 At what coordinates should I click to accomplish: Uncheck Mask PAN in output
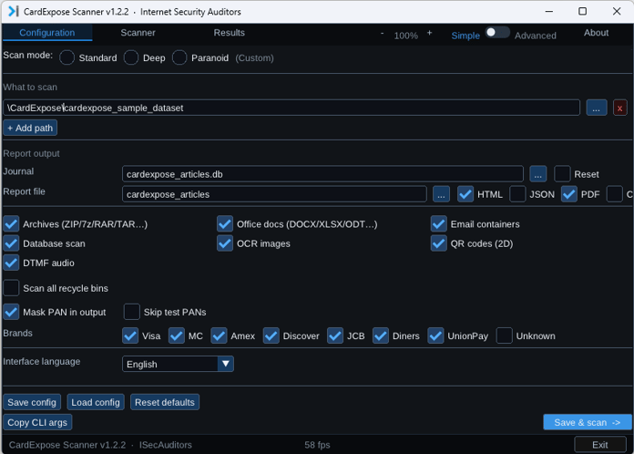(x=11, y=312)
